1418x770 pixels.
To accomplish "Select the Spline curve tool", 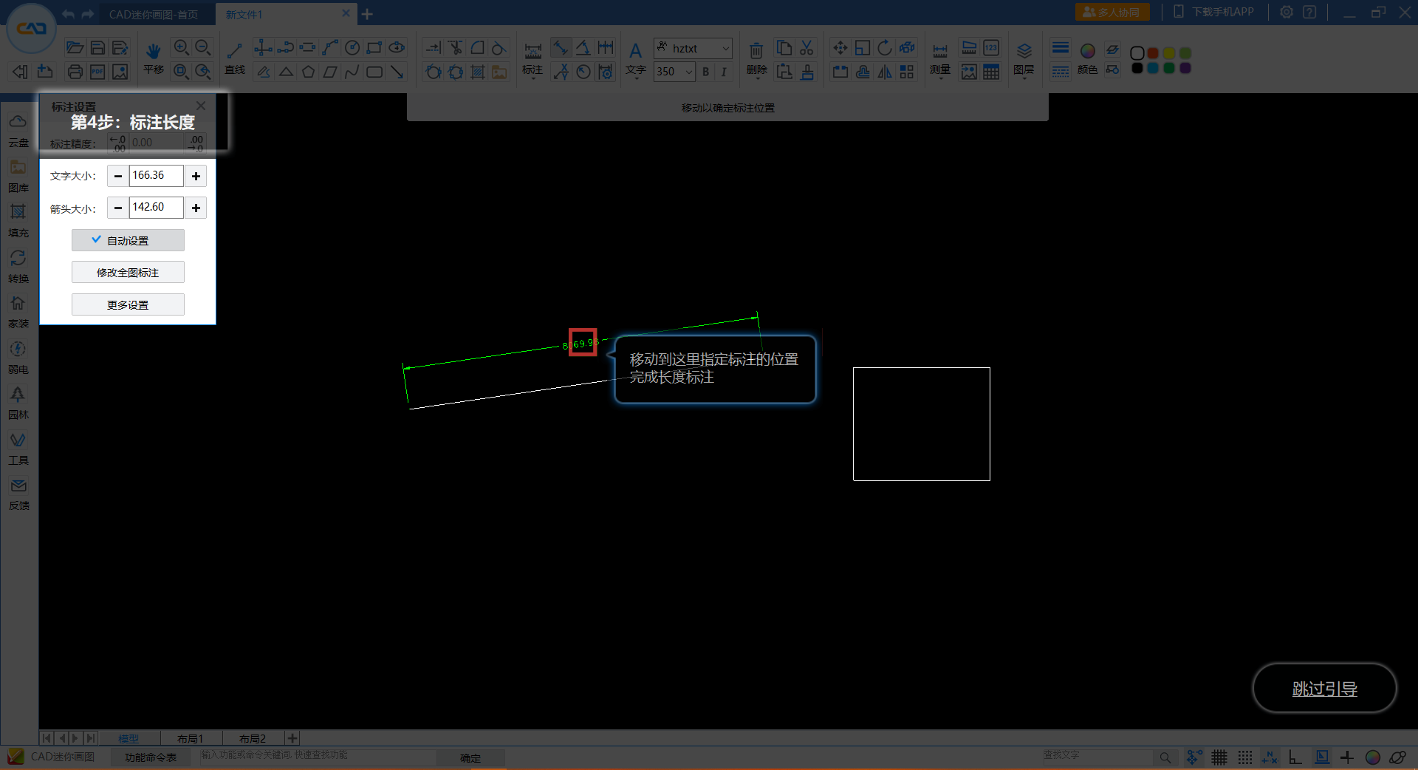I will coord(352,72).
